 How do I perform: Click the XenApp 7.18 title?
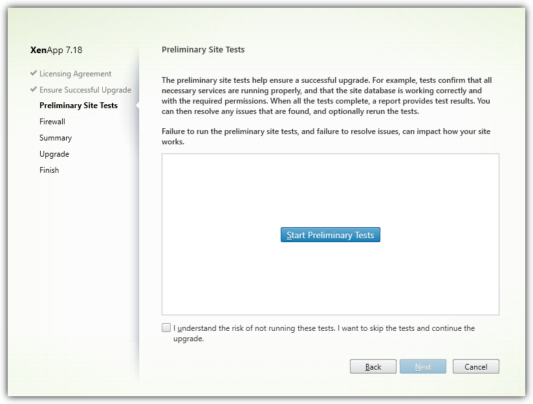tap(56, 50)
